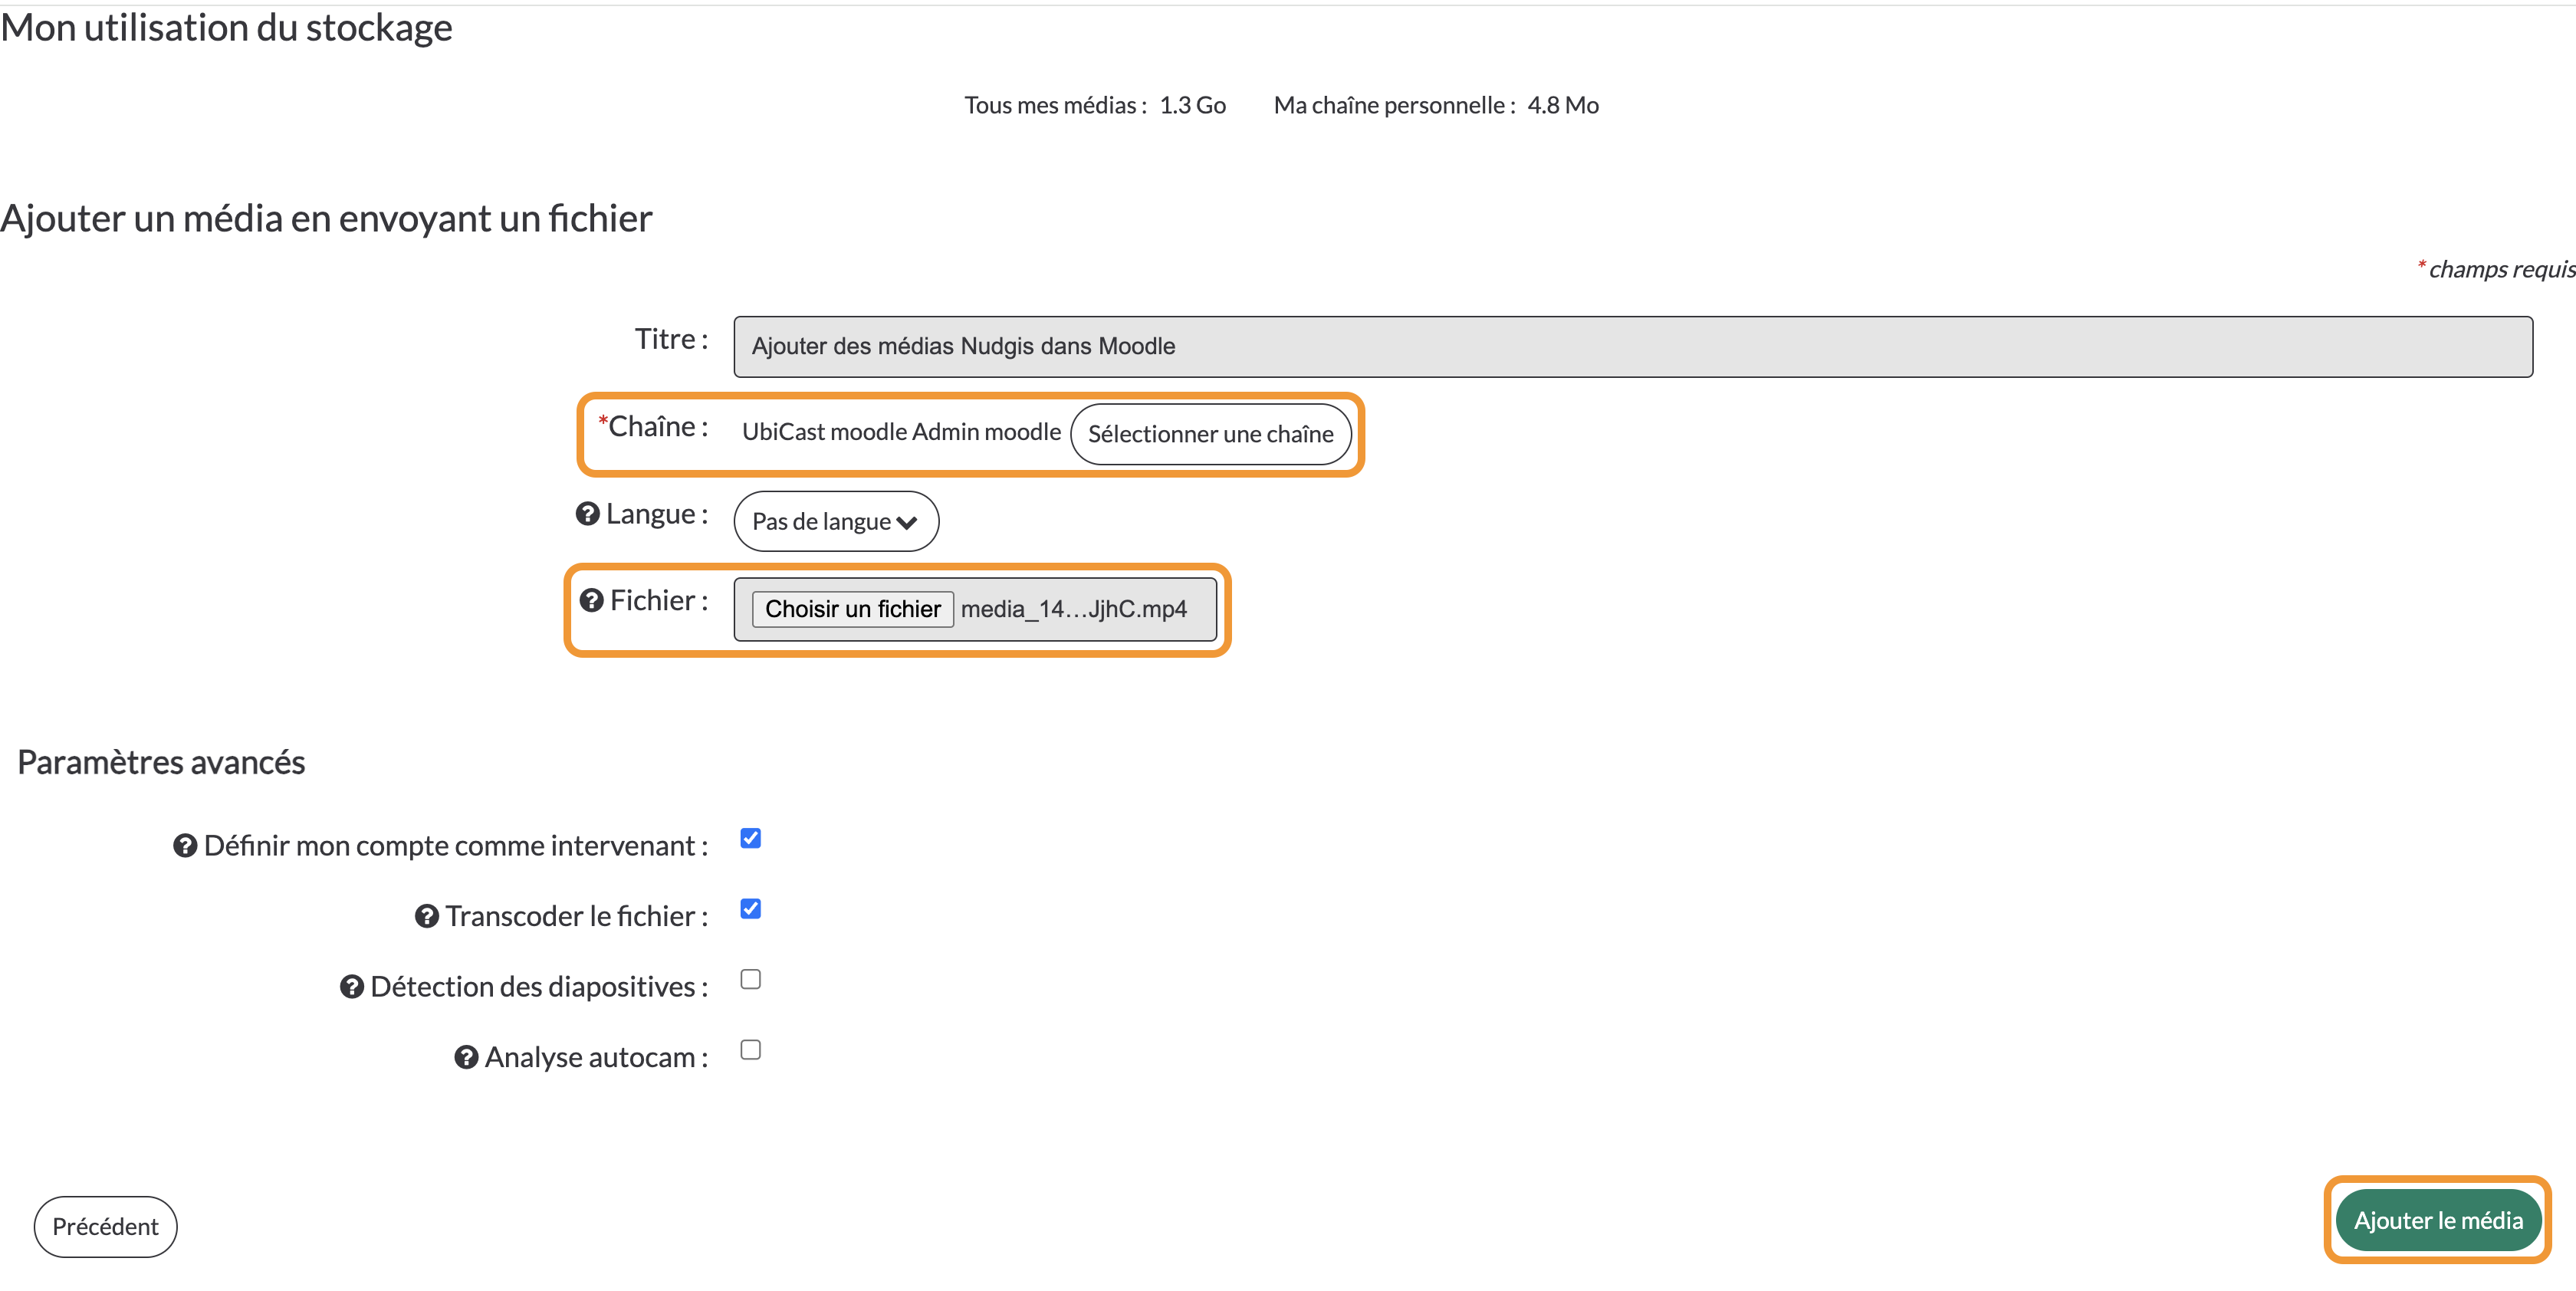Click into the Titre input field

click(1633, 347)
